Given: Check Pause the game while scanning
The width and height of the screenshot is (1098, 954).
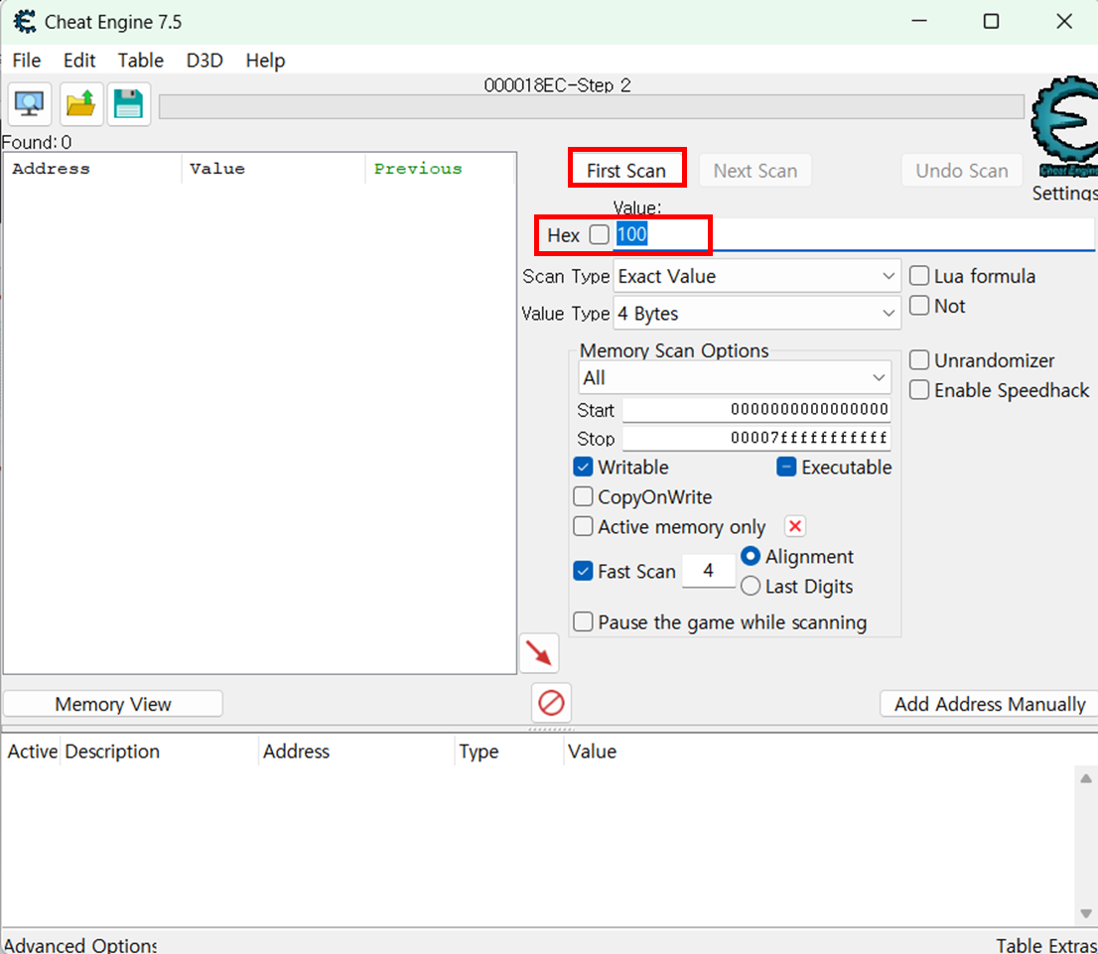Looking at the screenshot, I should click(x=583, y=622).
